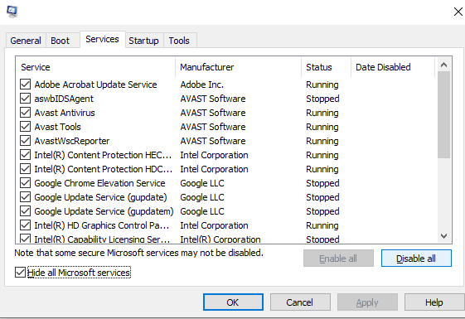Open the Tools tab

[179, 41]
